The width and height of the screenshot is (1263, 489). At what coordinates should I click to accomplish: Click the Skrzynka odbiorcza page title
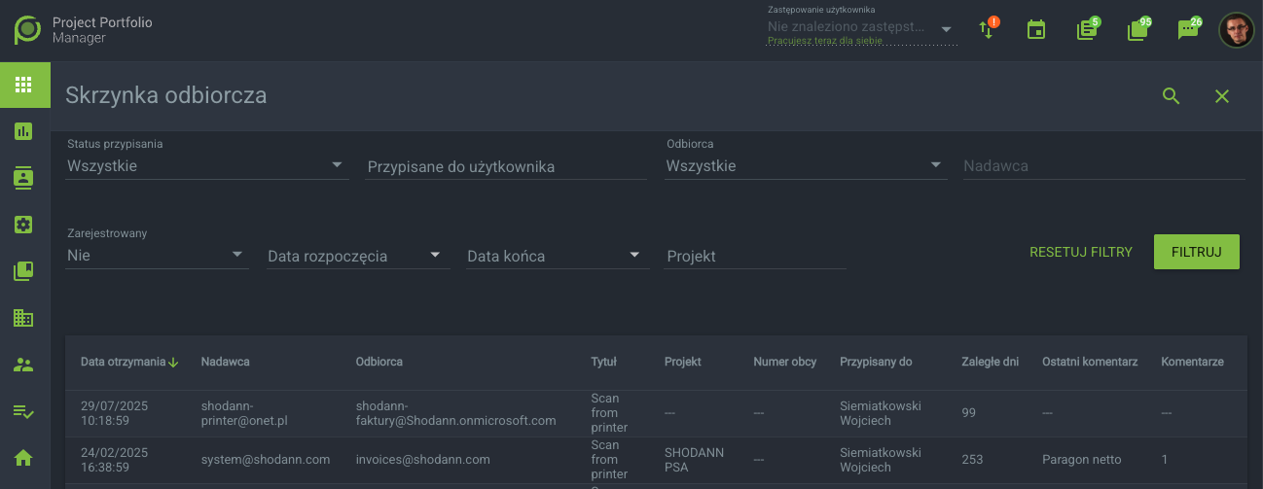point(165,95)
